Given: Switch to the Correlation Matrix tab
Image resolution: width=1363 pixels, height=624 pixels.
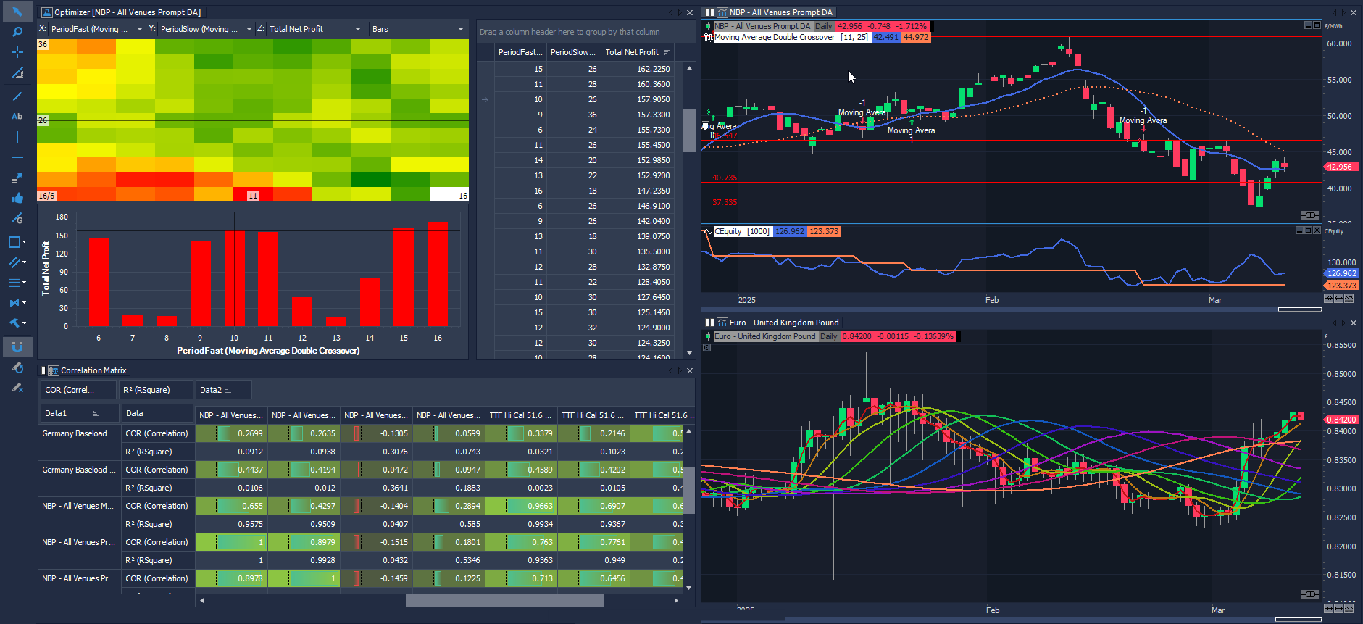Looking at the screenshot, I should 93,370.
